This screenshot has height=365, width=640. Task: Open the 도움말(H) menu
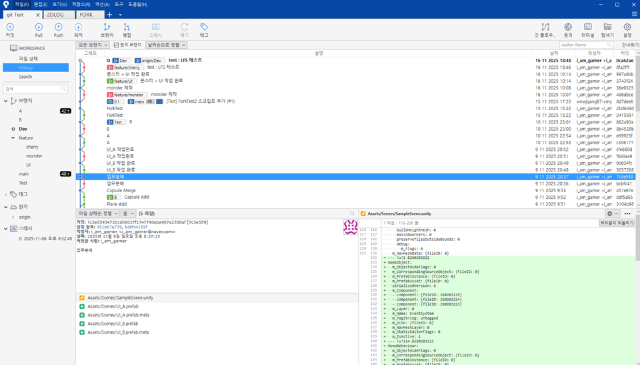click(138, 4)
